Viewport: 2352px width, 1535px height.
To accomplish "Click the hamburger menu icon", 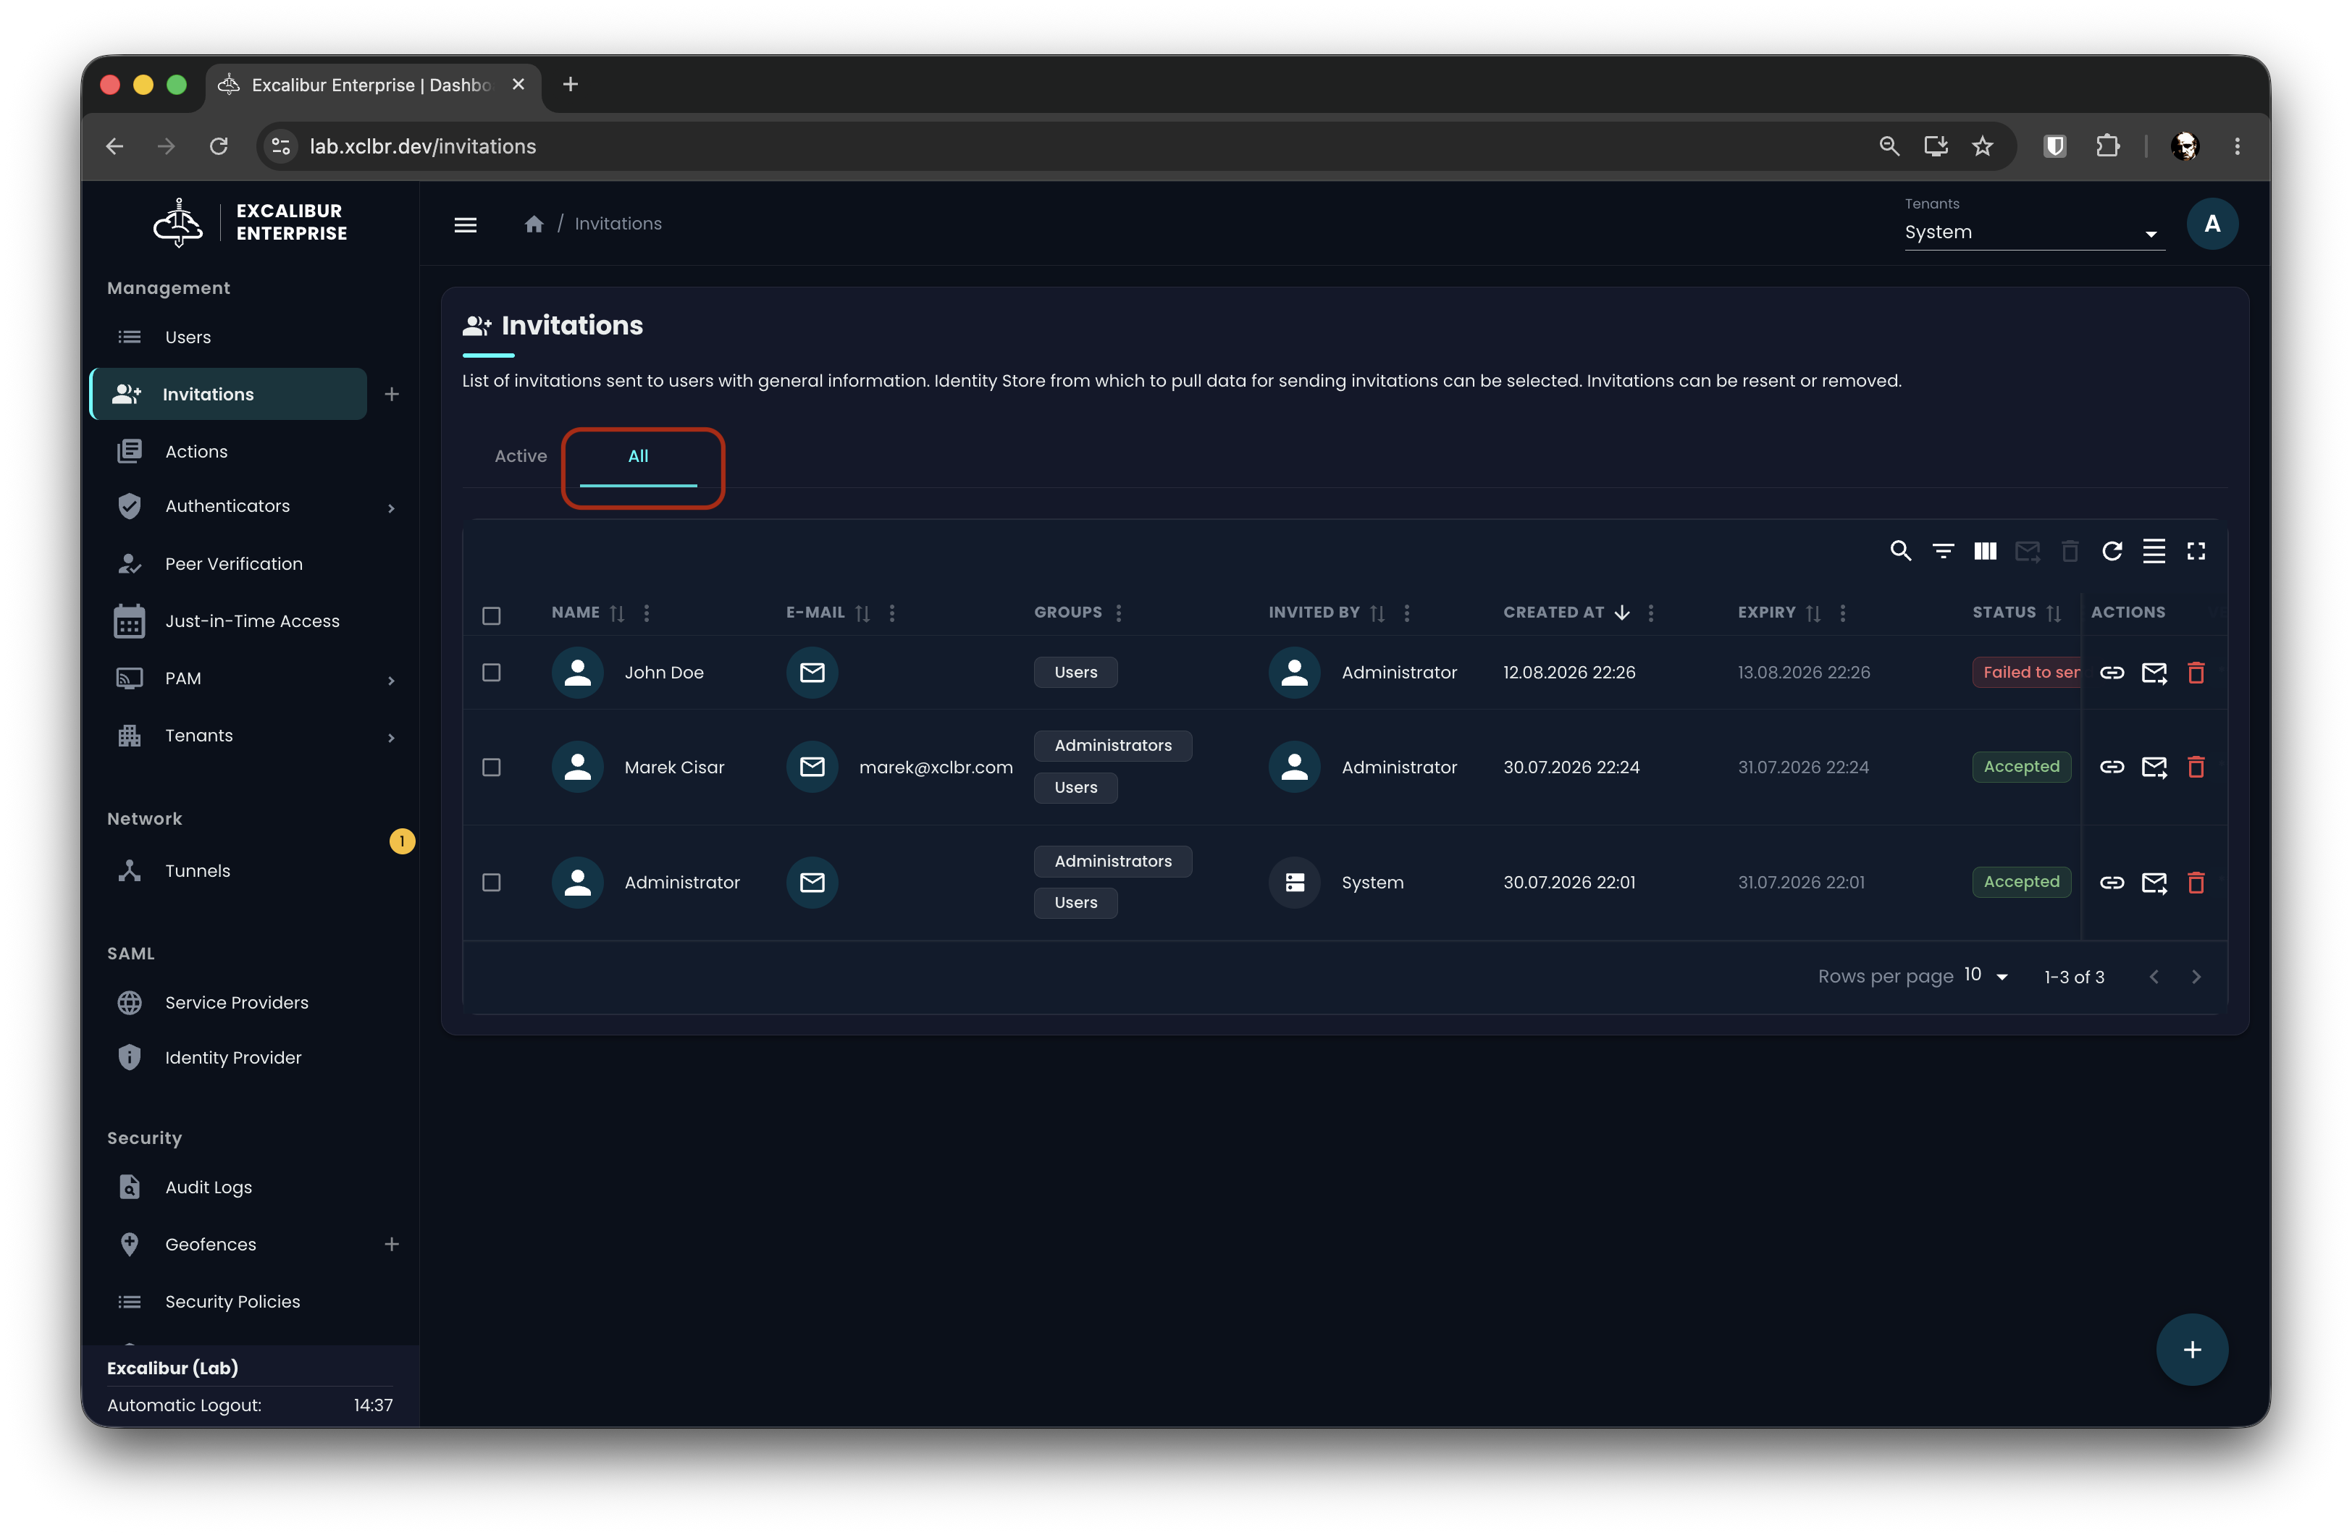I will 466,224.
